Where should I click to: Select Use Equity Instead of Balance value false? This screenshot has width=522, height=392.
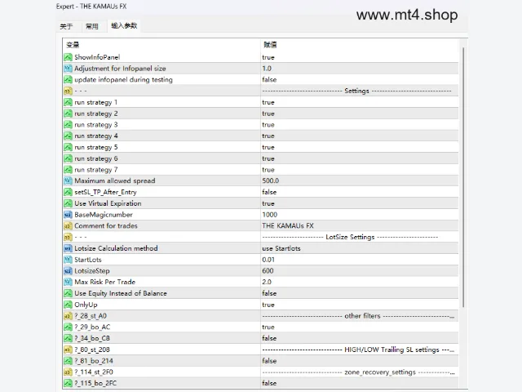[x=269, y=293]
